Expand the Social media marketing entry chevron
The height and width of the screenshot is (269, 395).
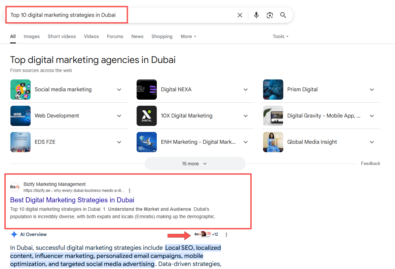pyautogui.click(x=119, y=90)
